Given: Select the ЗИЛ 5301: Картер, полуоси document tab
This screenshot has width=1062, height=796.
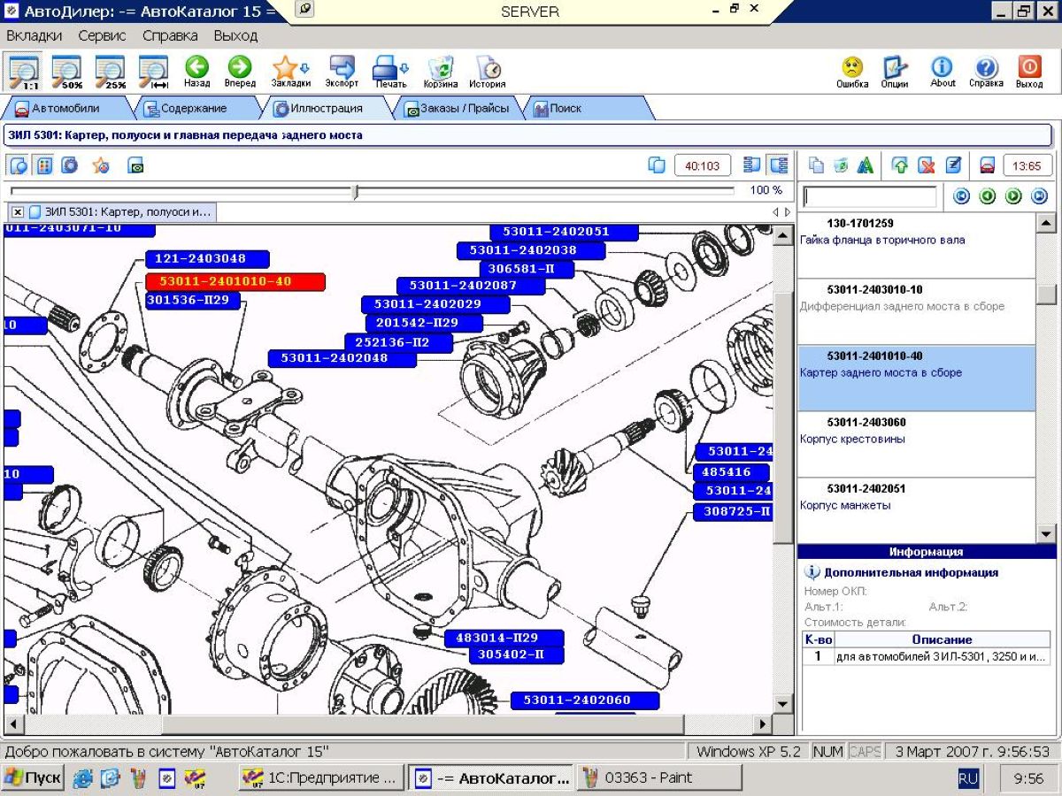Looking at the screenshot, I should [121, 212].
